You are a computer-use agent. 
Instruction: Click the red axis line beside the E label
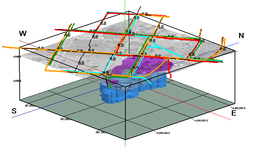[x=221, y=117]
